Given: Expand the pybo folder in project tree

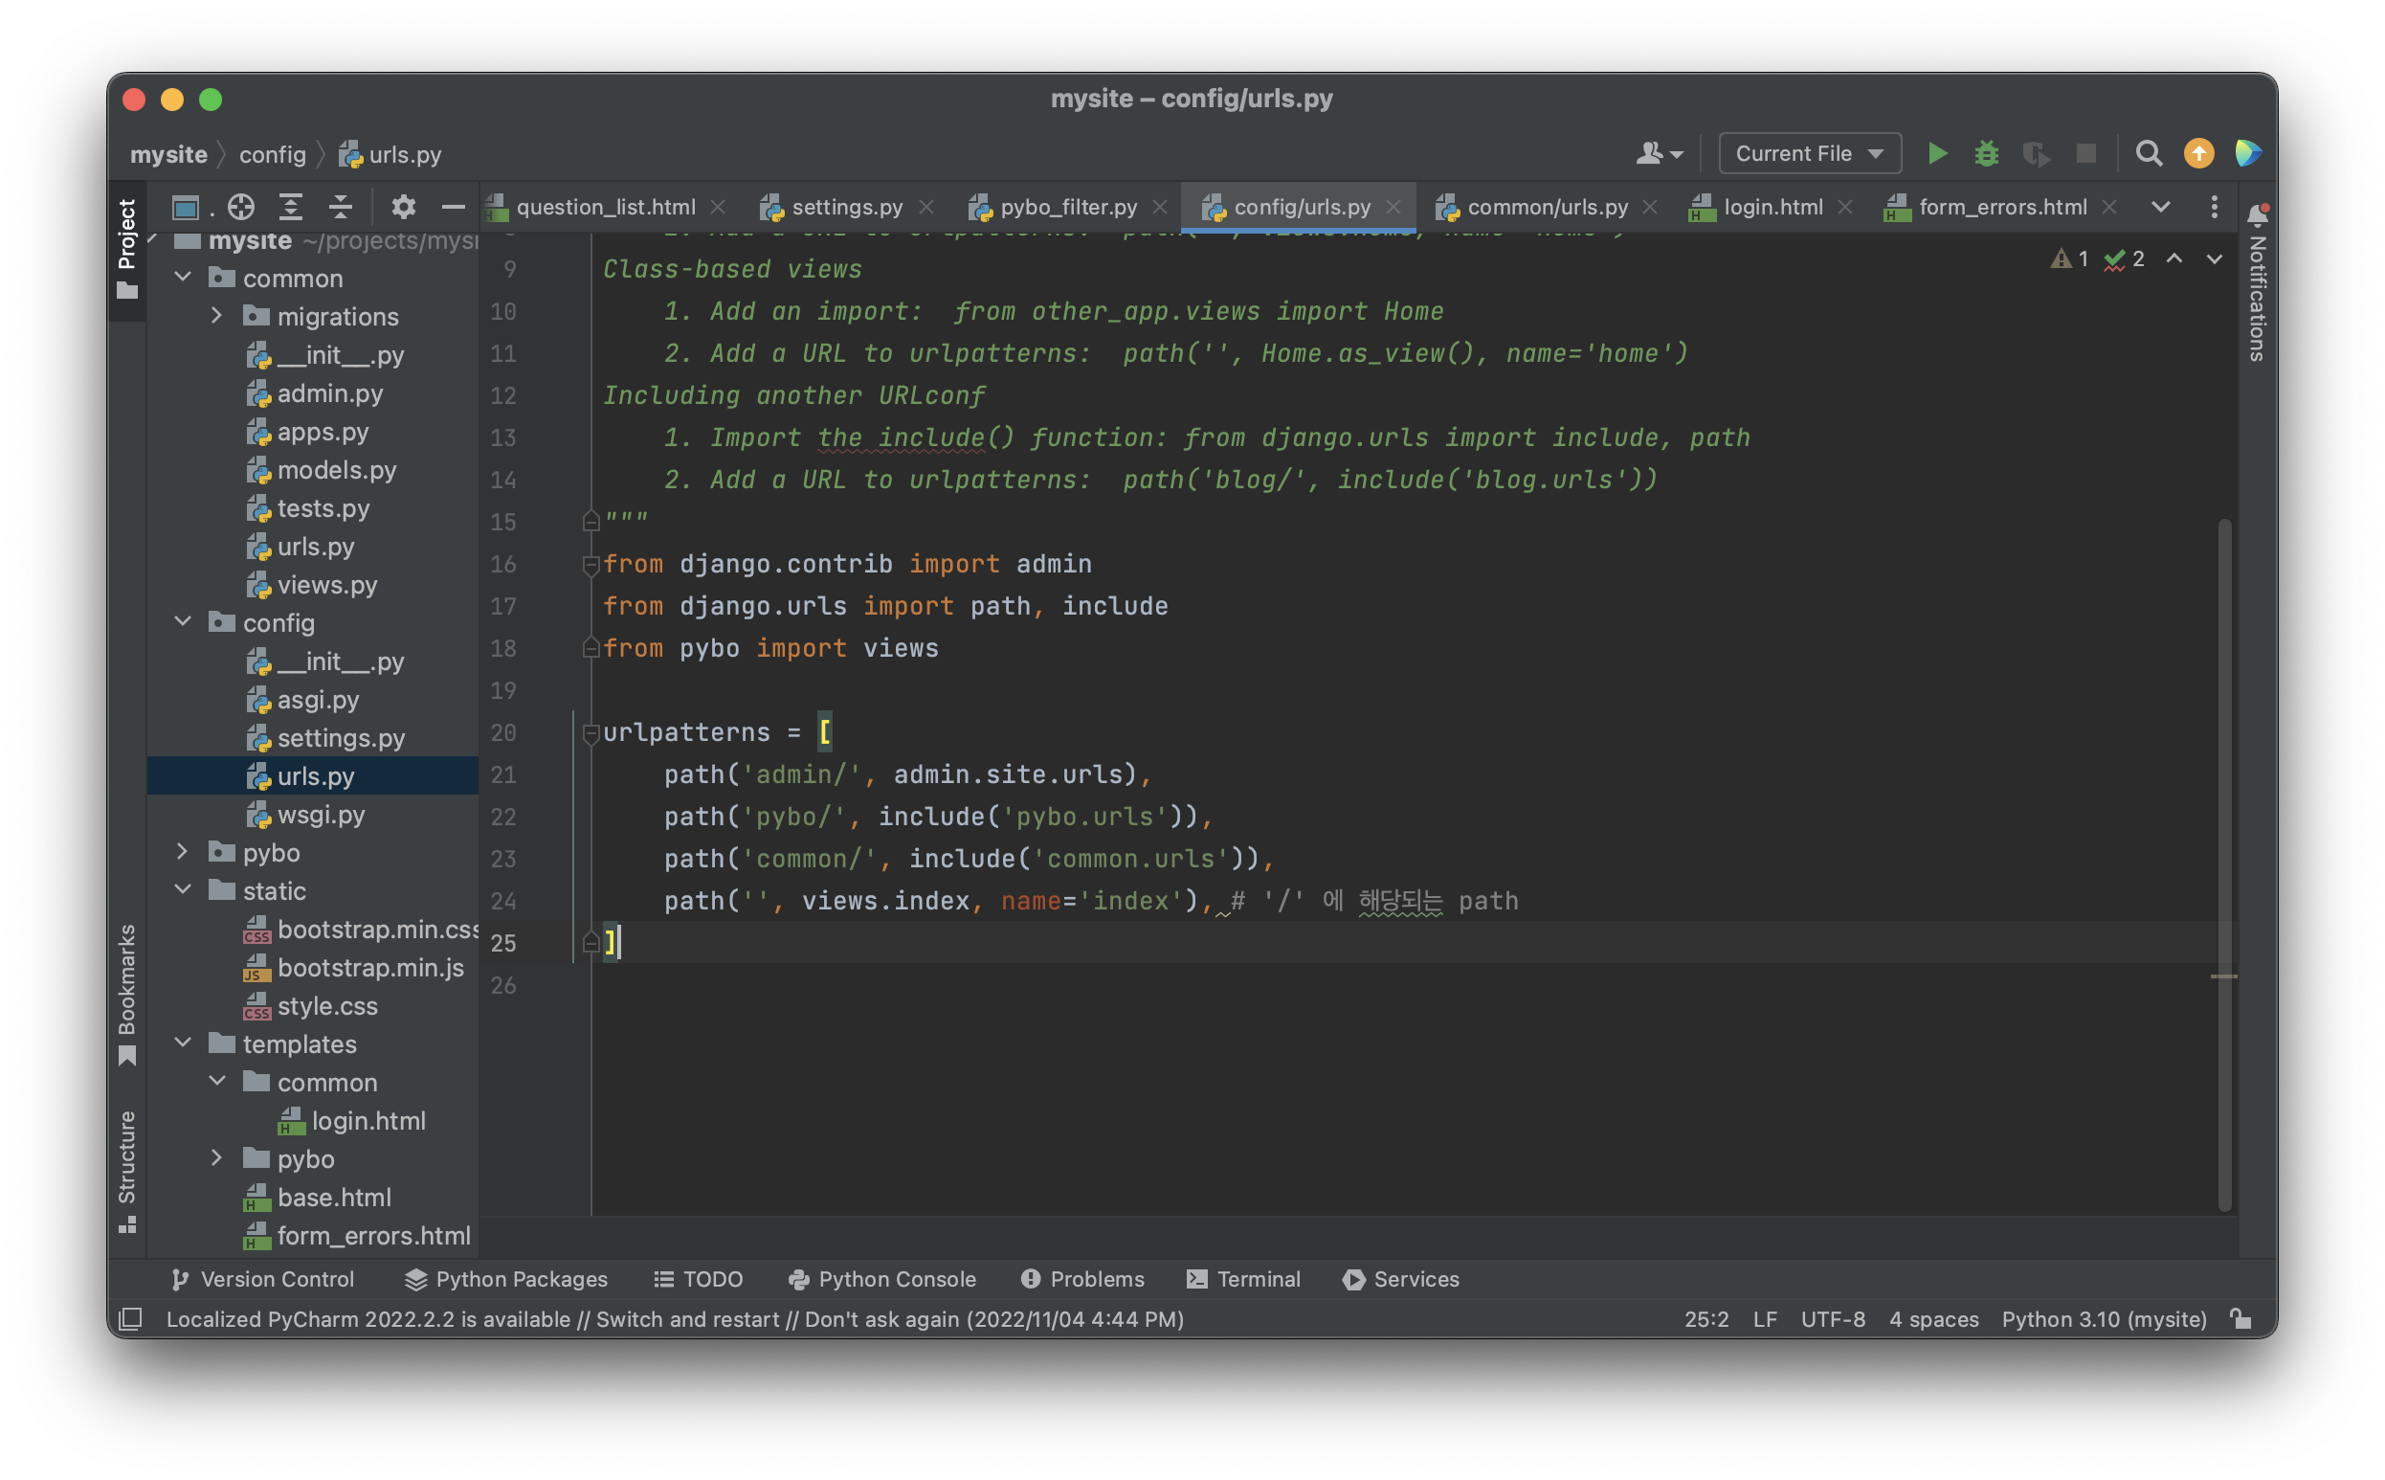Looking at the screenshot, I should [x=183, y=852].
